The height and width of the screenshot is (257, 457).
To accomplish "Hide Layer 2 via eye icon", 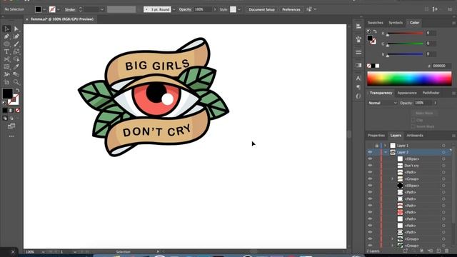I will tap(370, 152).
